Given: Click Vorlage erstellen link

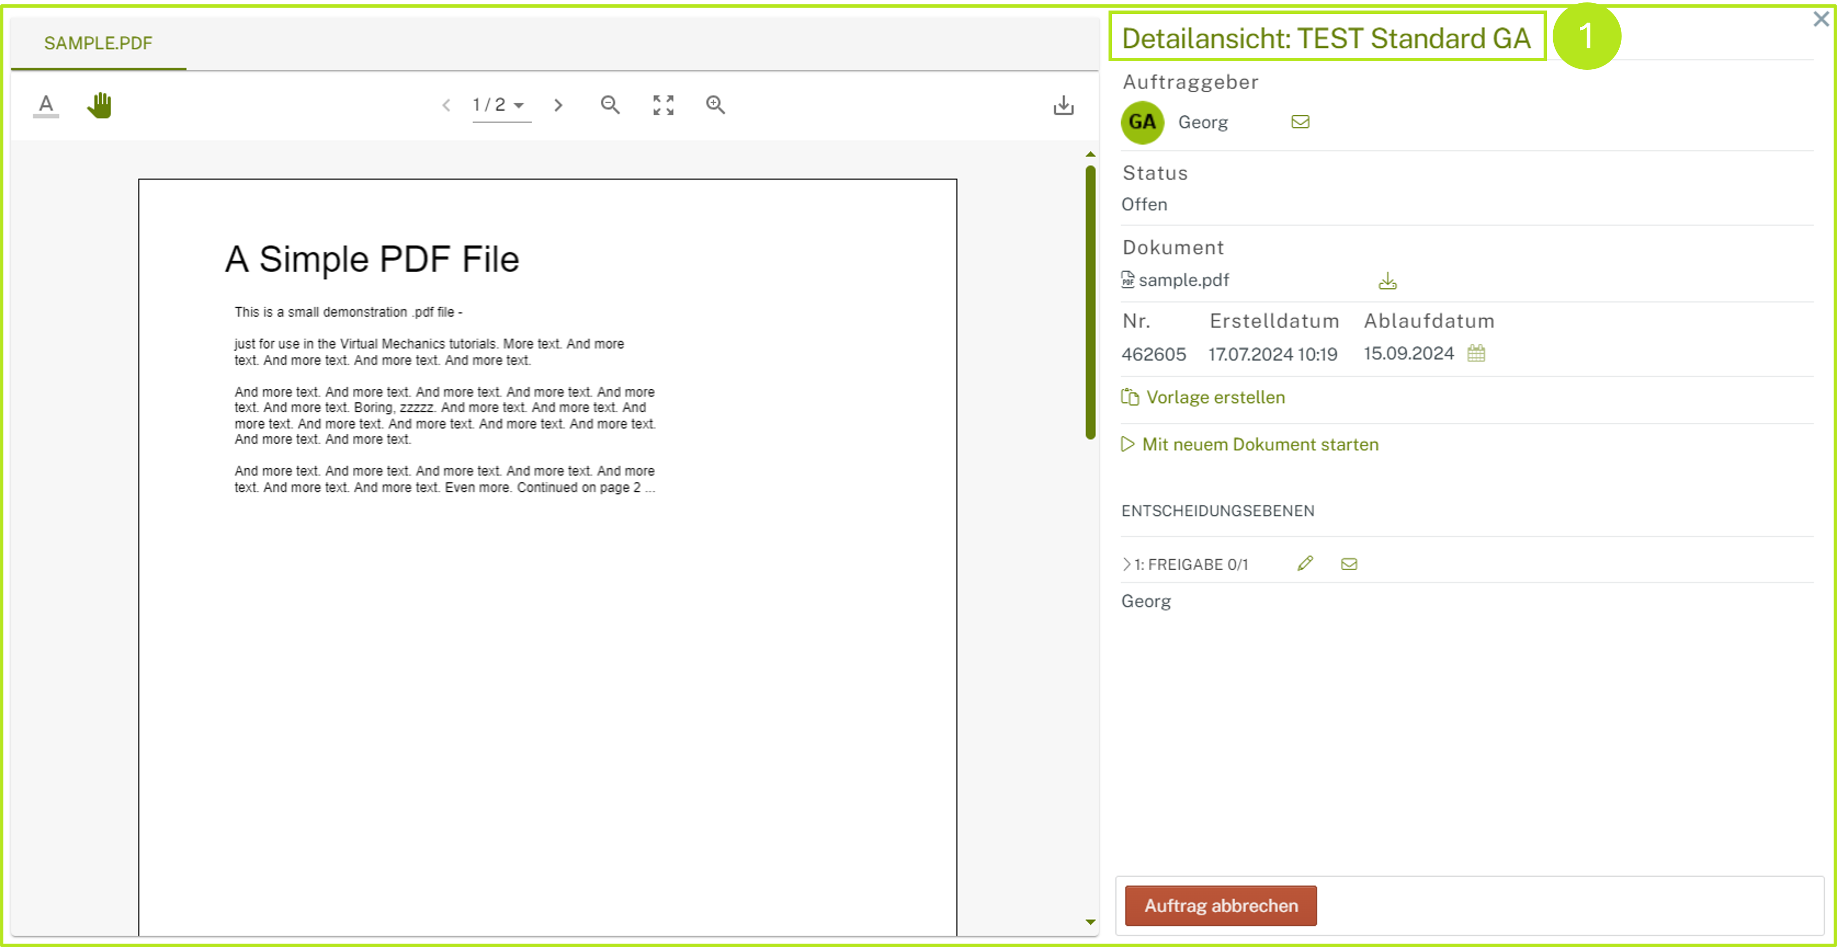Looking at the screenshot, I should click(1214, 397).
